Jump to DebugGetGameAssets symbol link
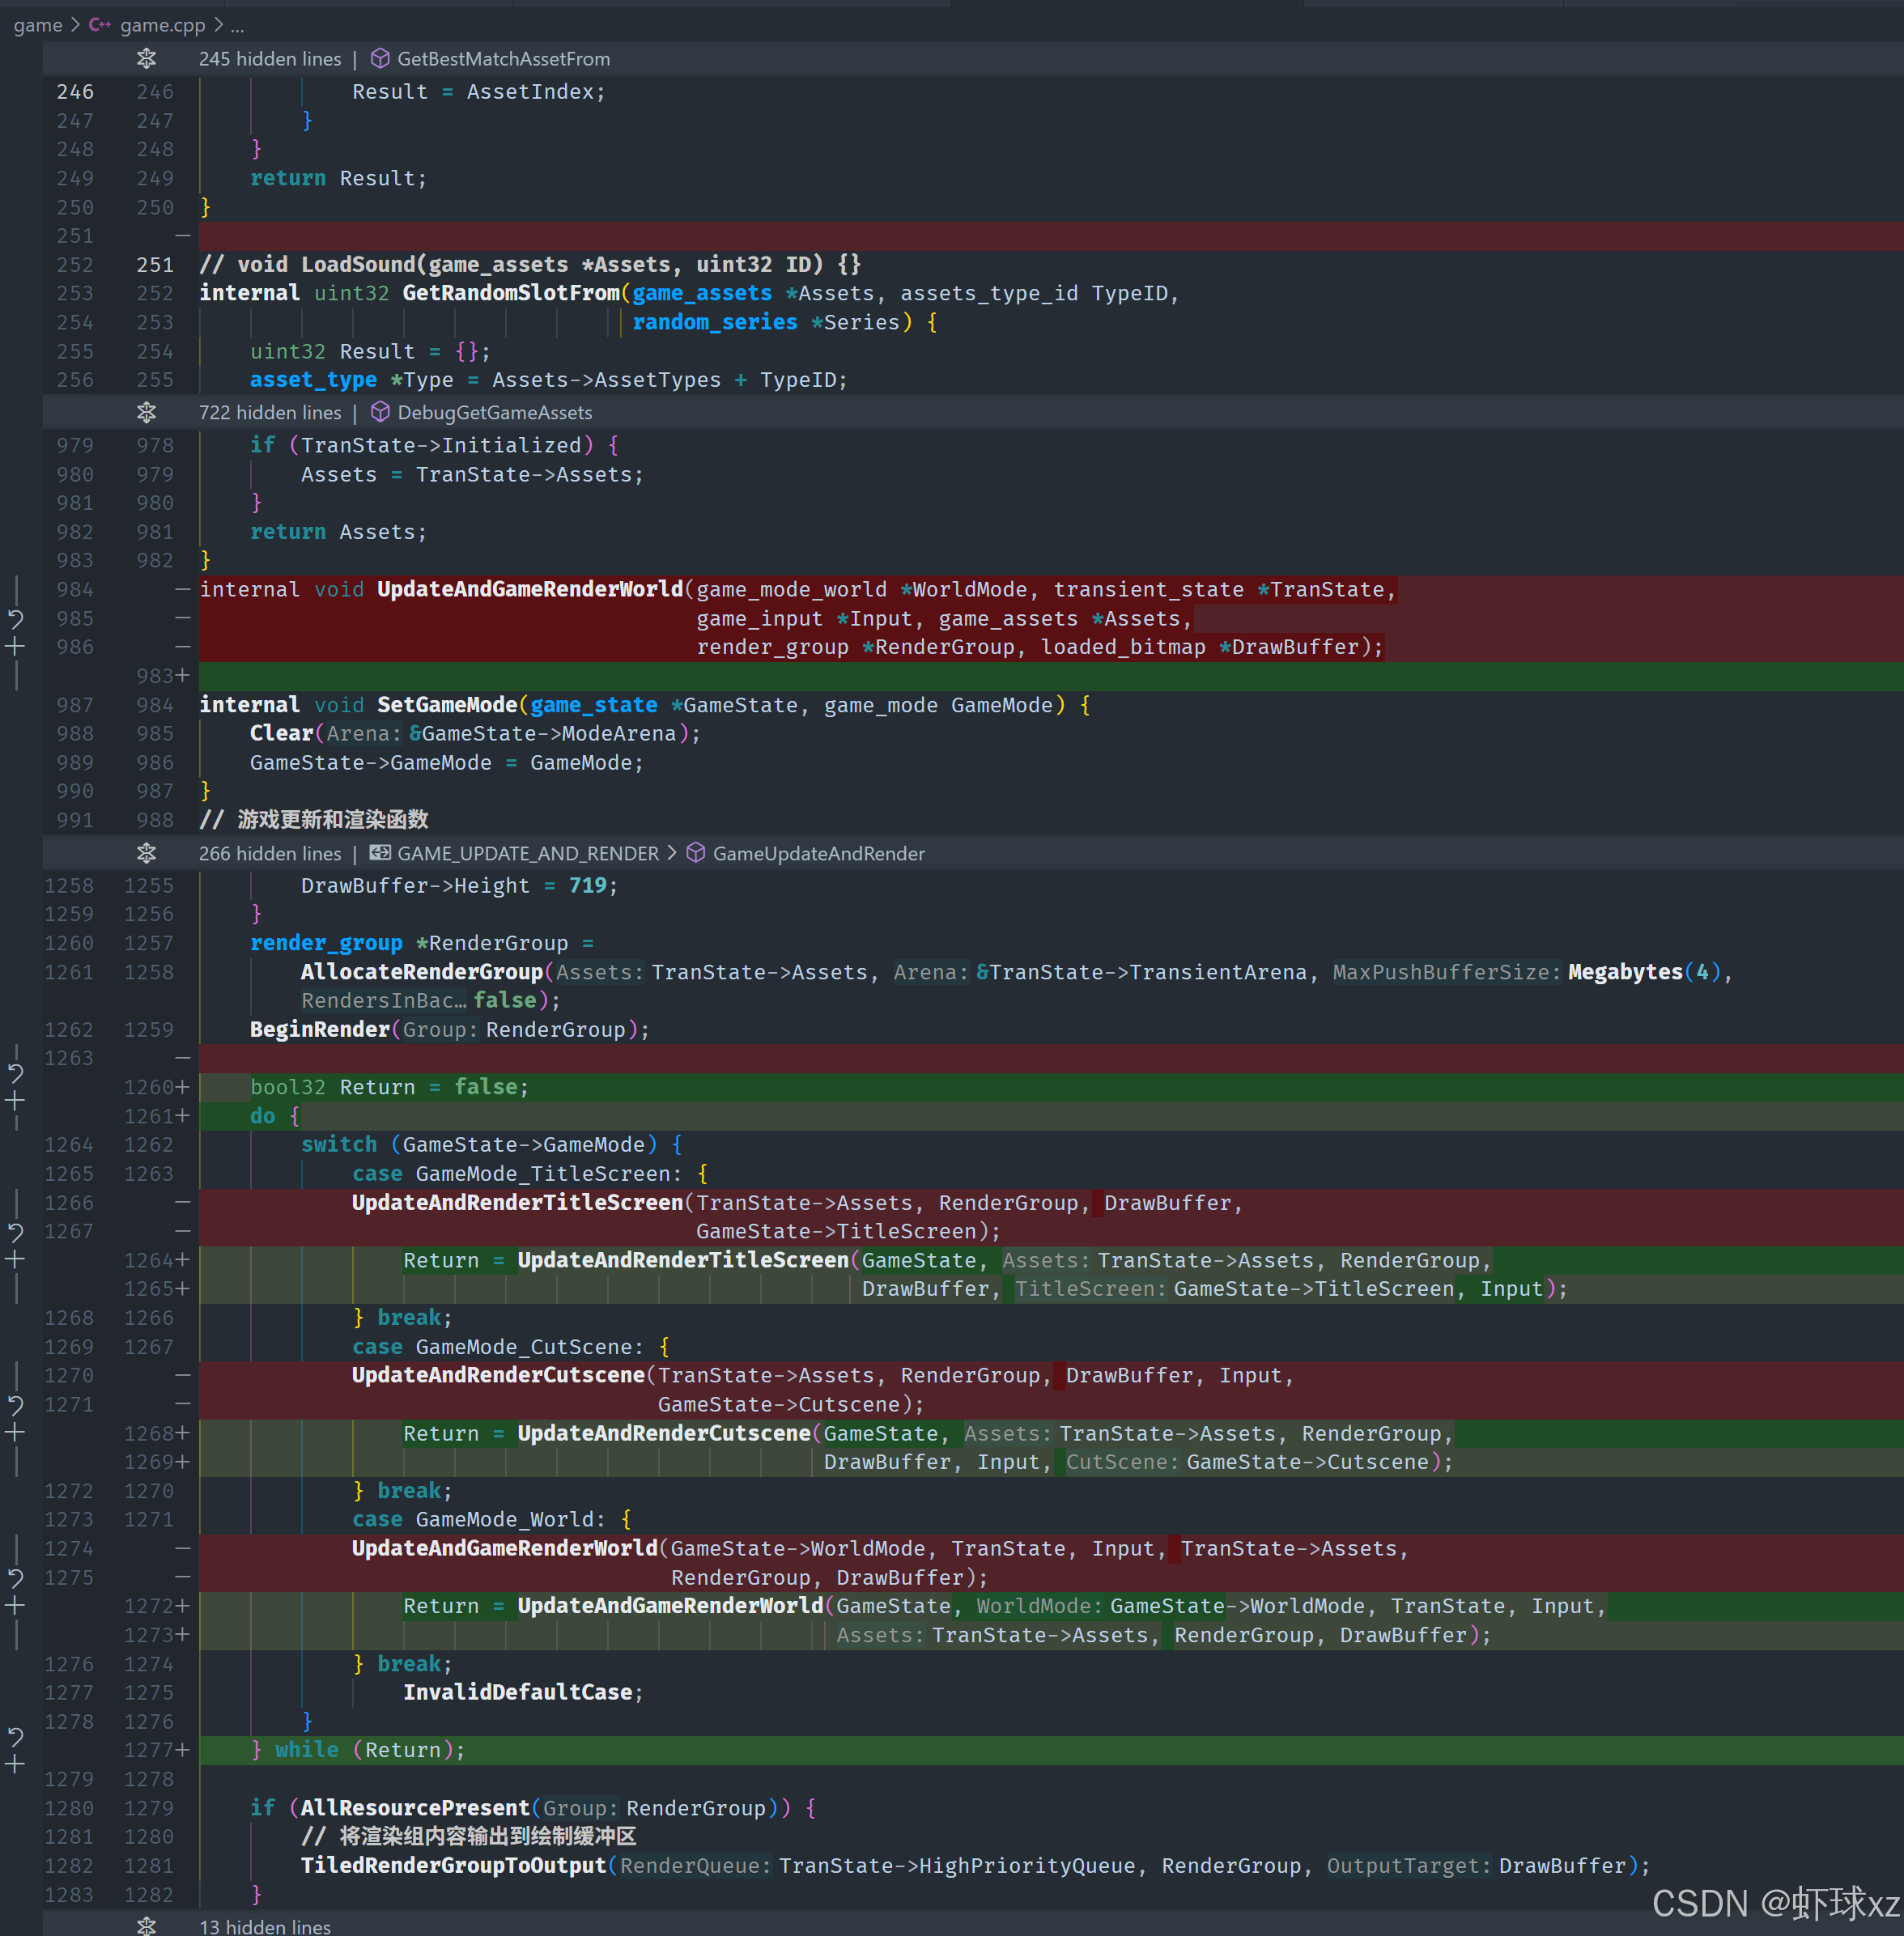1904x1936 pixels. (x=494, y=412)
